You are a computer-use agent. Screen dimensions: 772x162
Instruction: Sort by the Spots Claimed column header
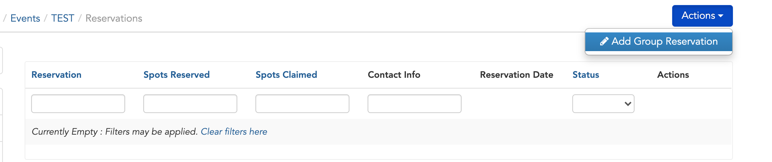286,75
